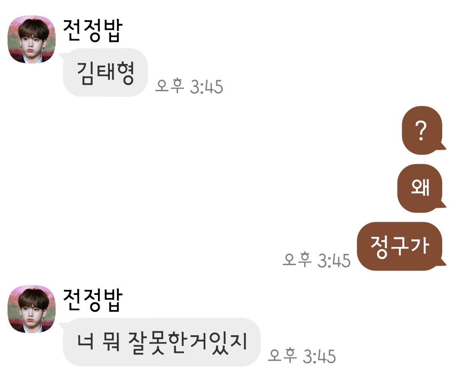Click the pointed tail of the 김태형 bubble

coord(62,55)
